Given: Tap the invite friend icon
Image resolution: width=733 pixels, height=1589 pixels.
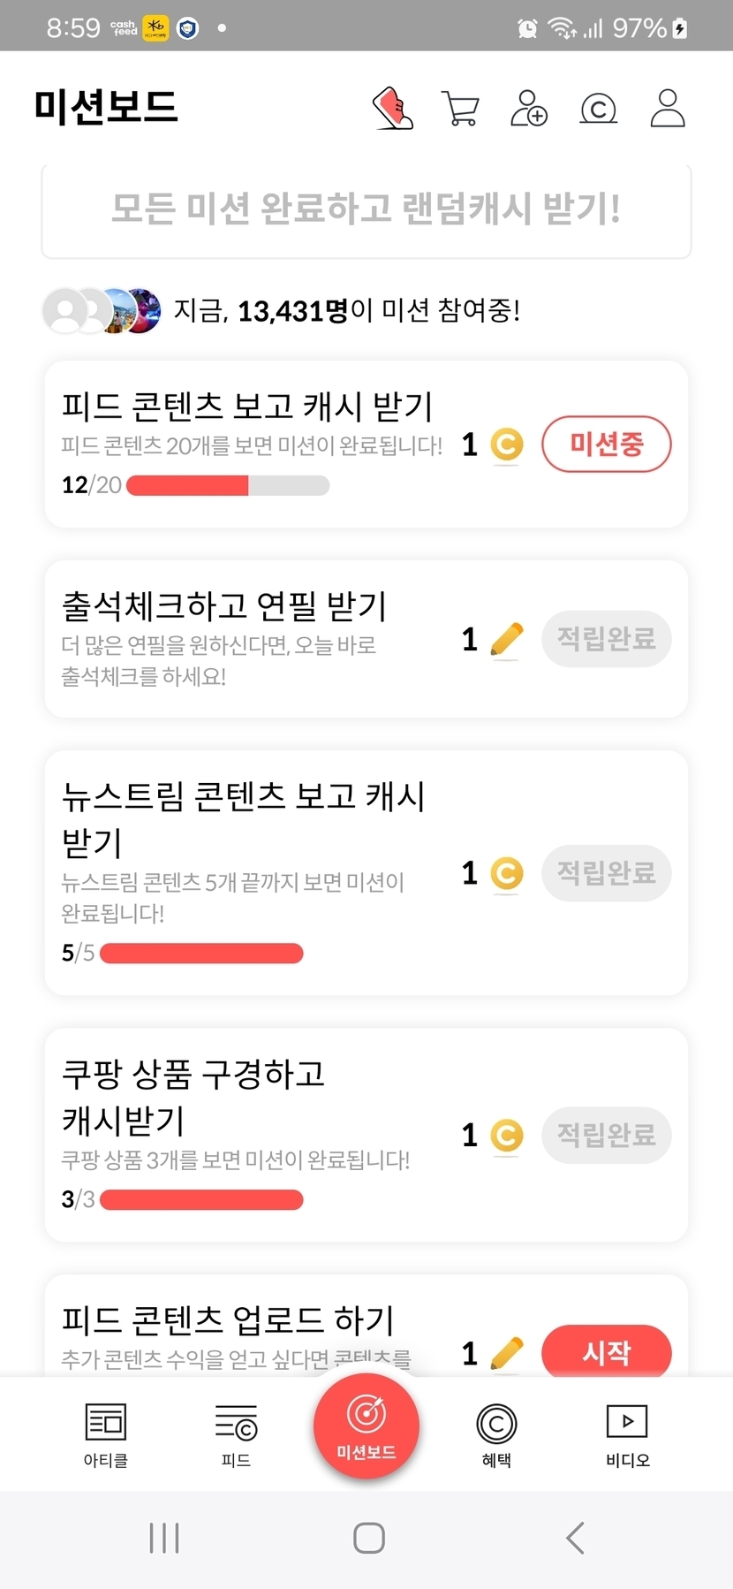Looking at the screenshot, I should pos(529,109).
